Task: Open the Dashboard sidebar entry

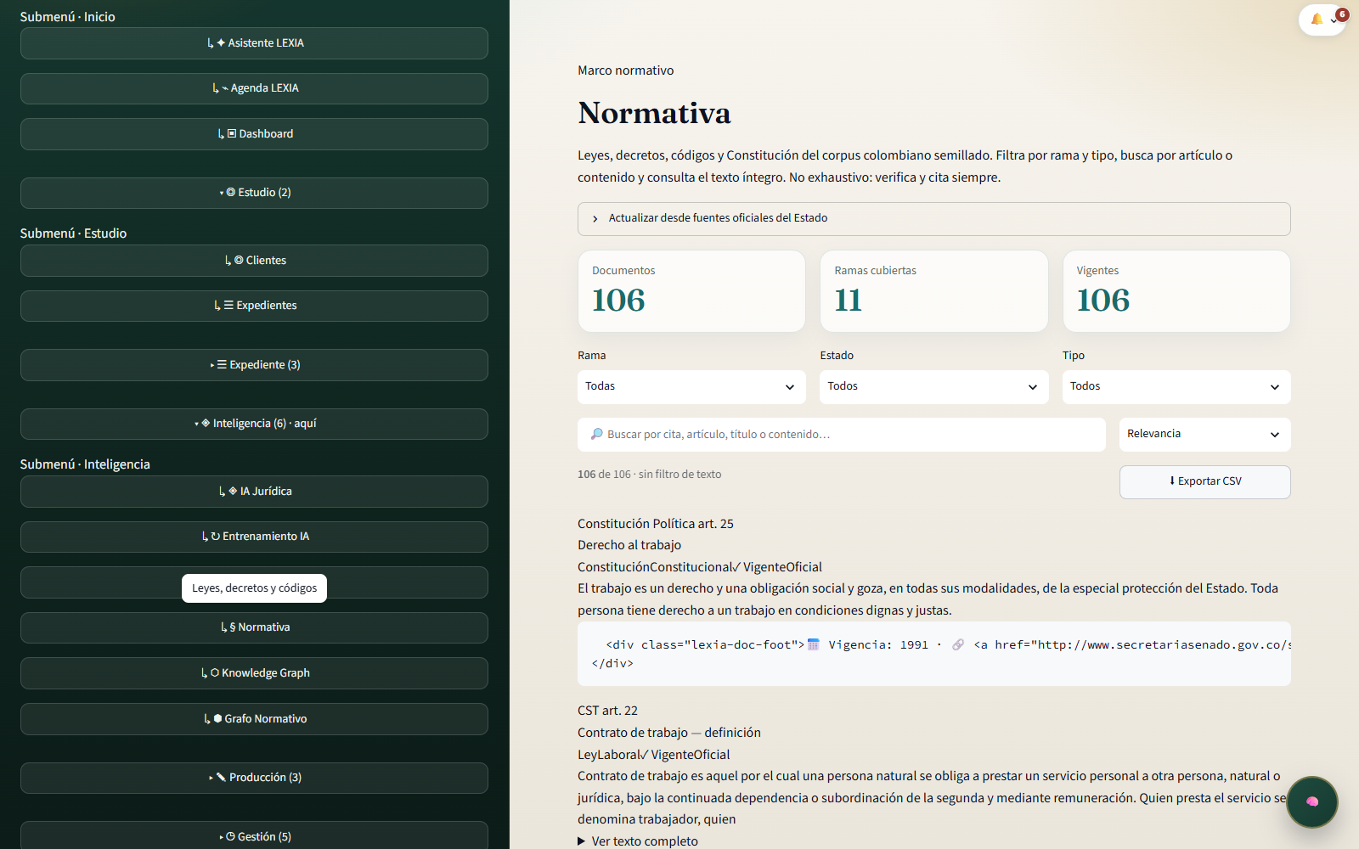Action: (254, 134)
